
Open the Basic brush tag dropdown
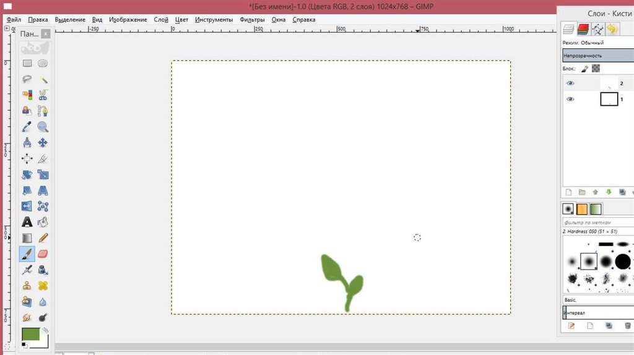[x=597, y=299]
